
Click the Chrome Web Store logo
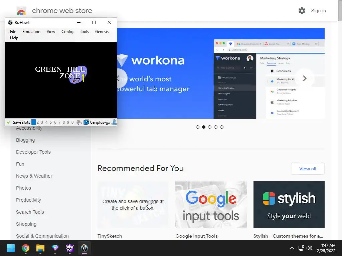(21, 11)
